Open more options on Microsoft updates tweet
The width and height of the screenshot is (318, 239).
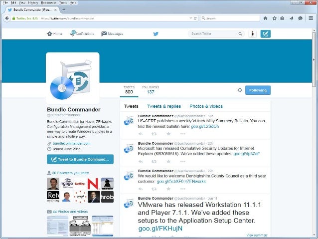pyautogui.click(x=183, y=162)
